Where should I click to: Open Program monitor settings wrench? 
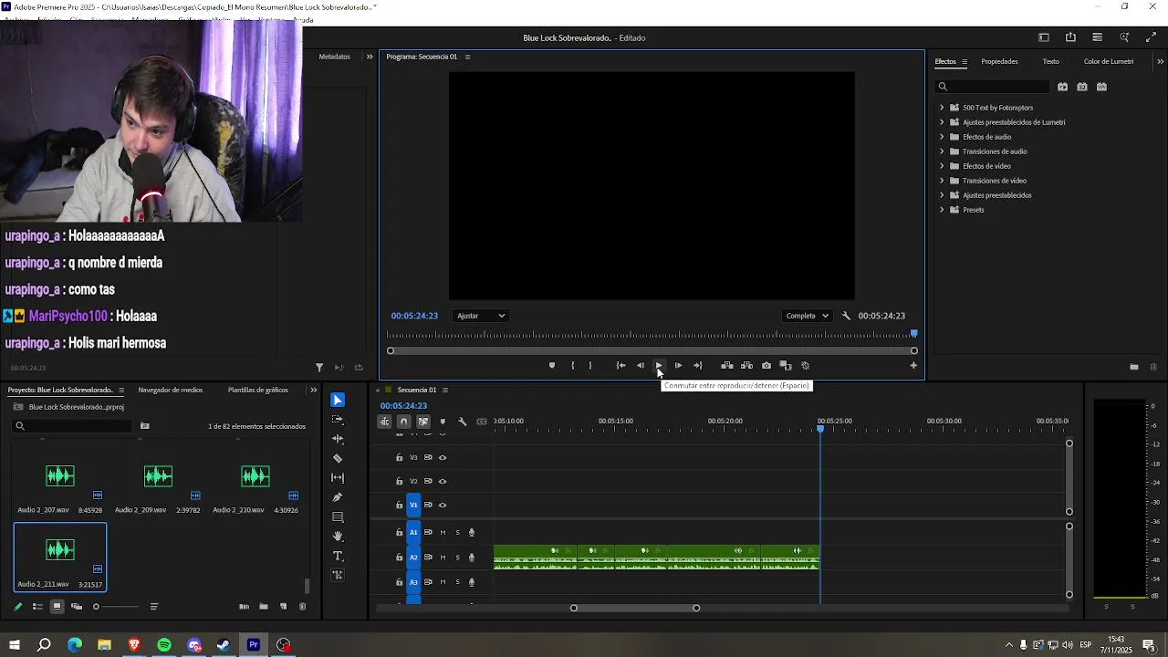846,316
